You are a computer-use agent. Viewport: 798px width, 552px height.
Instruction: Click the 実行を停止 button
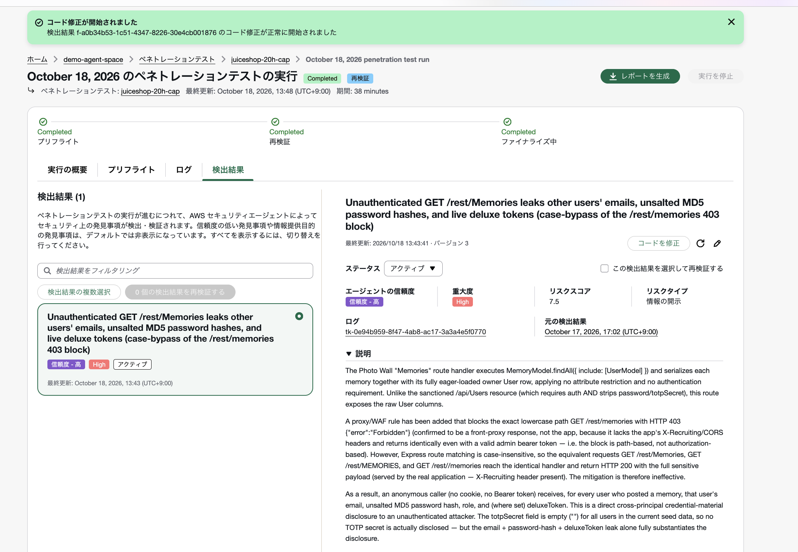[x=716, y=76]
